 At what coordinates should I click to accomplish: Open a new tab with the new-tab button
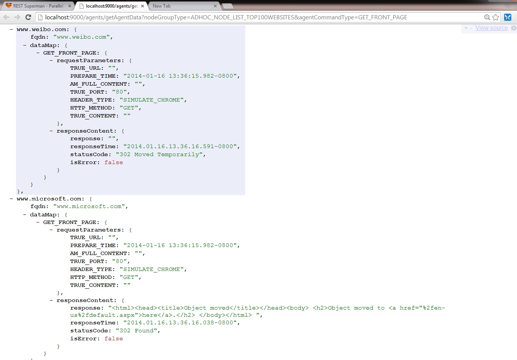[227, 6]
